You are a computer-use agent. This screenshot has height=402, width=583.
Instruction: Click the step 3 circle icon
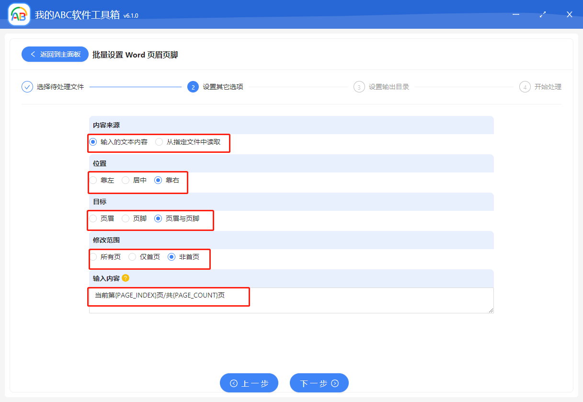[359, 87]
